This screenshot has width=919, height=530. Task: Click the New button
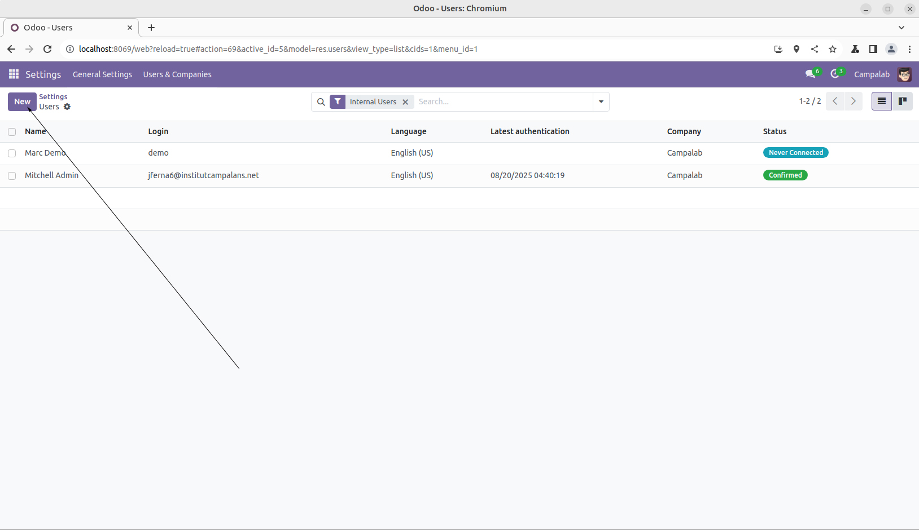click(22, 101)
